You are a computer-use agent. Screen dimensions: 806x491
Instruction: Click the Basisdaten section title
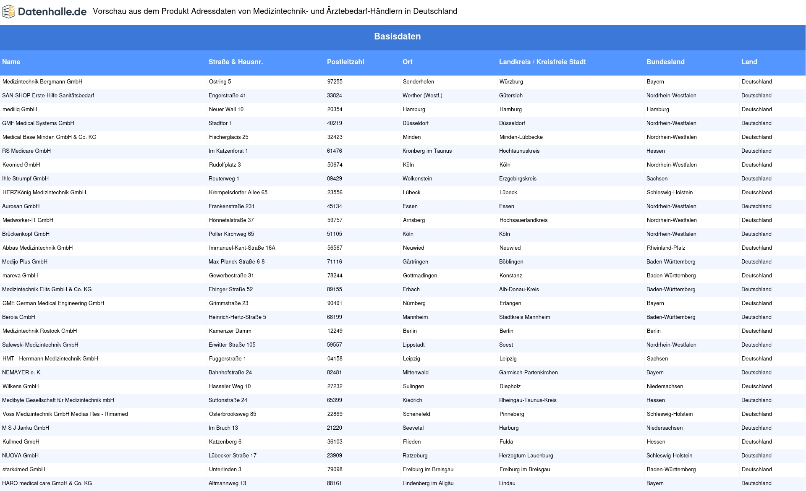[398, 37]
